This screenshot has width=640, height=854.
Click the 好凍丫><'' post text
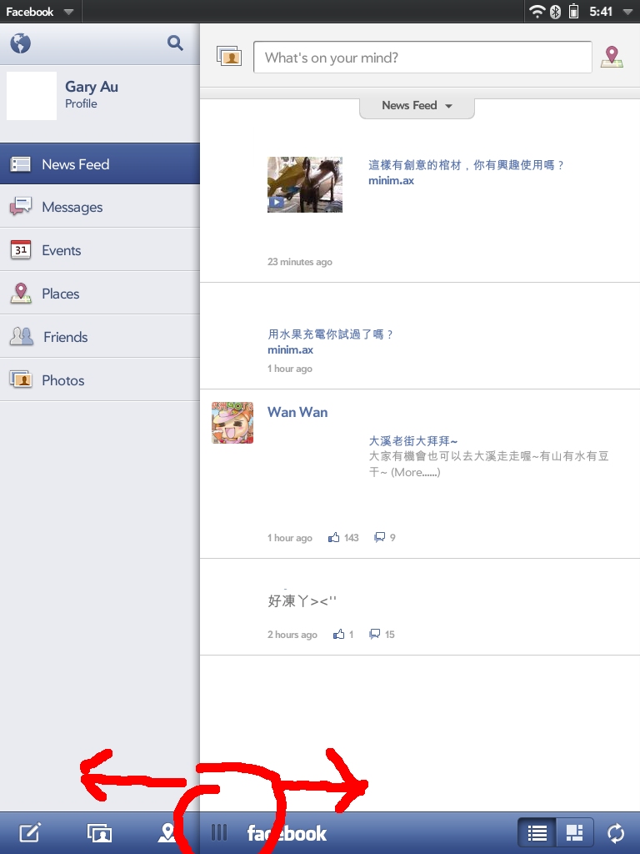tap(302, 600)
